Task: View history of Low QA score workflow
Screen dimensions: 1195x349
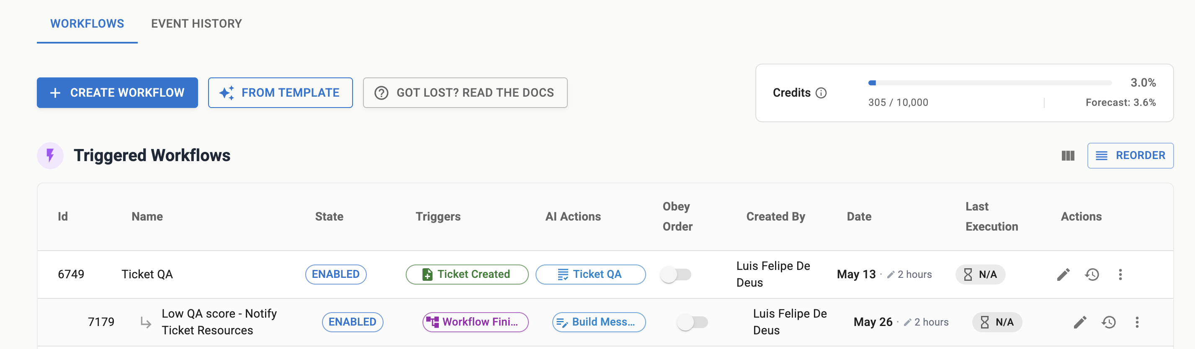Action: coord(1108,322)
